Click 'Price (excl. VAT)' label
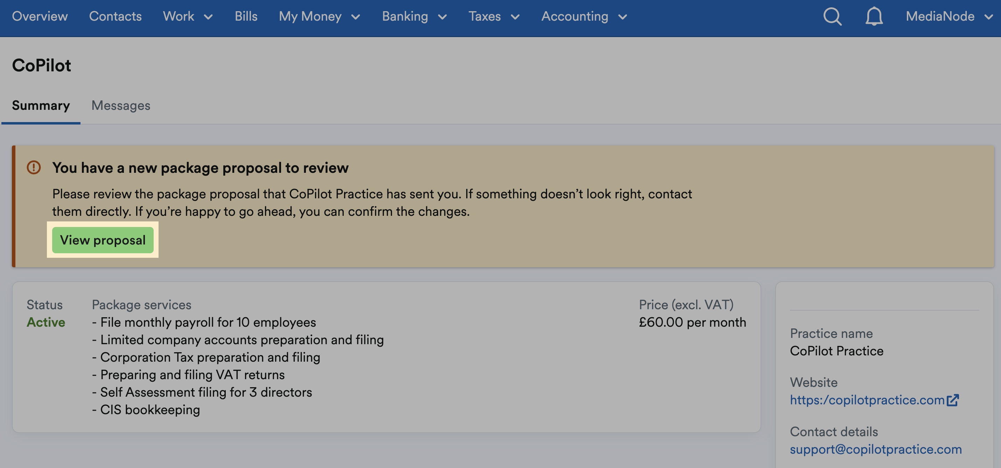This screenshot has height=468, width=1001. (x=686, y=305)
